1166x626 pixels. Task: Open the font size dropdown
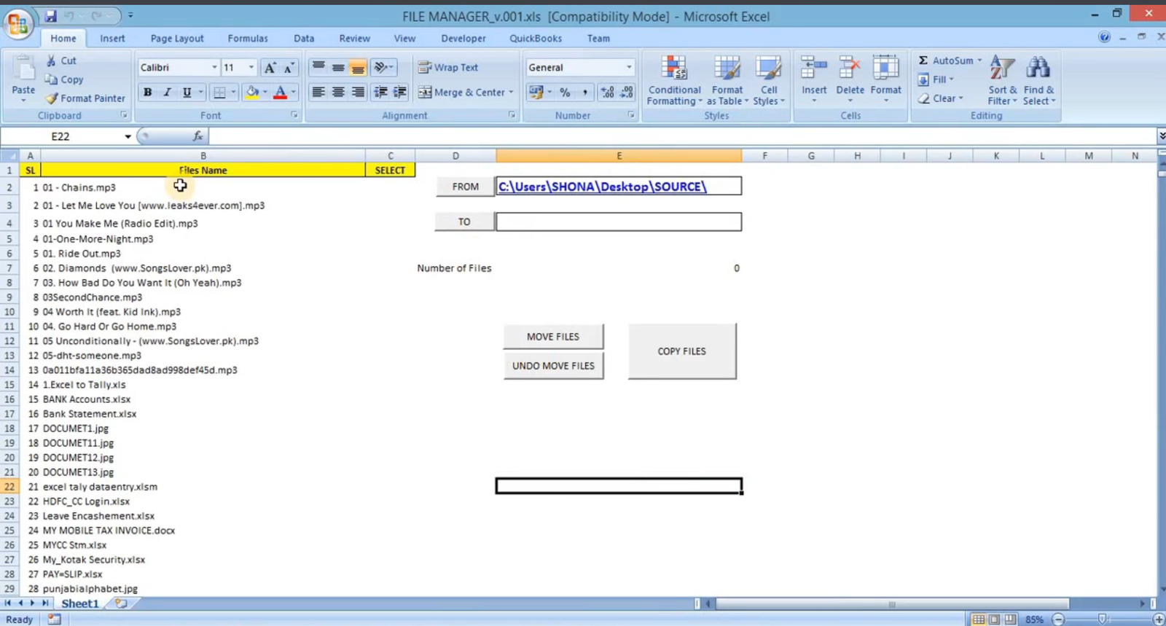[x=251, y=68]
